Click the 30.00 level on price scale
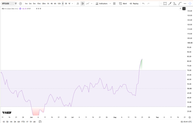Screen dimensions: 193x123 (x=189, y=107)
